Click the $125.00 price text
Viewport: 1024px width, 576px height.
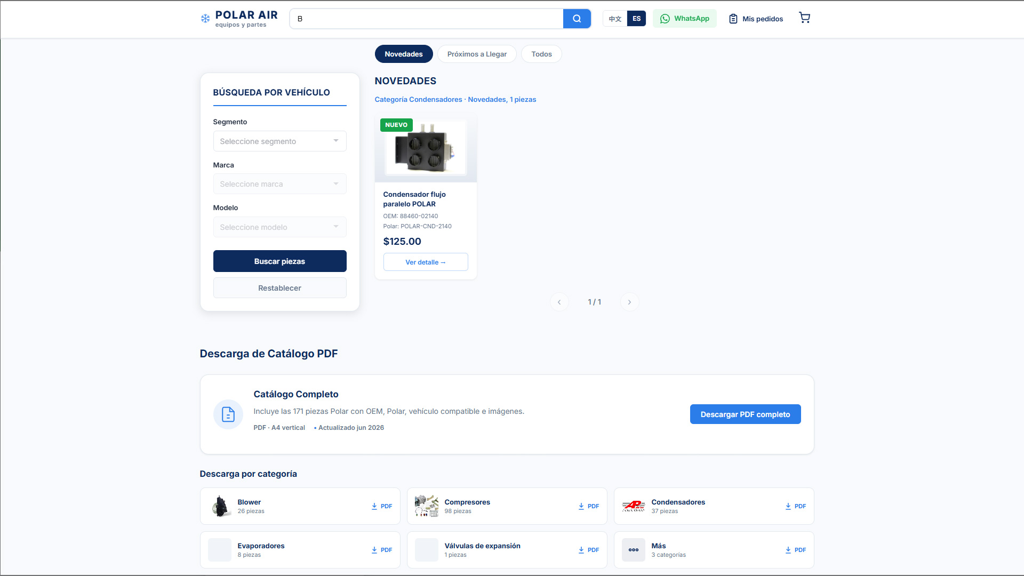(x=402, y=242)
